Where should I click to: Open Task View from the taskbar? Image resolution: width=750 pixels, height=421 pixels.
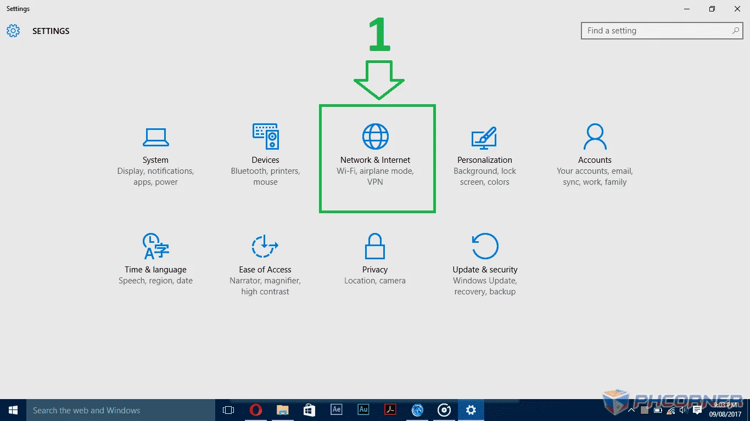[x=228, y=410]
